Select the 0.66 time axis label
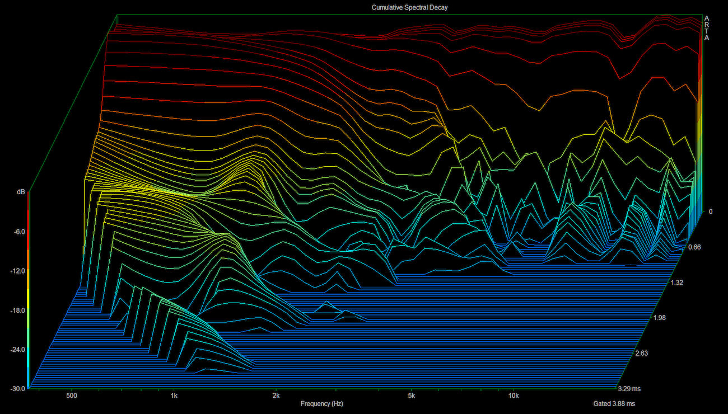This screenshot has height=414, width=728. [694, 247]
